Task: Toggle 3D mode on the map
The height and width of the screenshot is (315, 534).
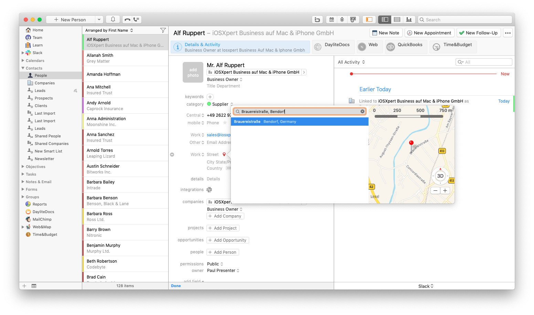Action: pos(440,176)
